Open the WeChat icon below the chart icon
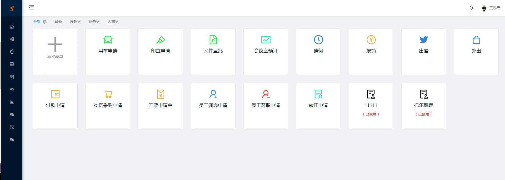Screen dimensions: 505x180 pos(12,114)
